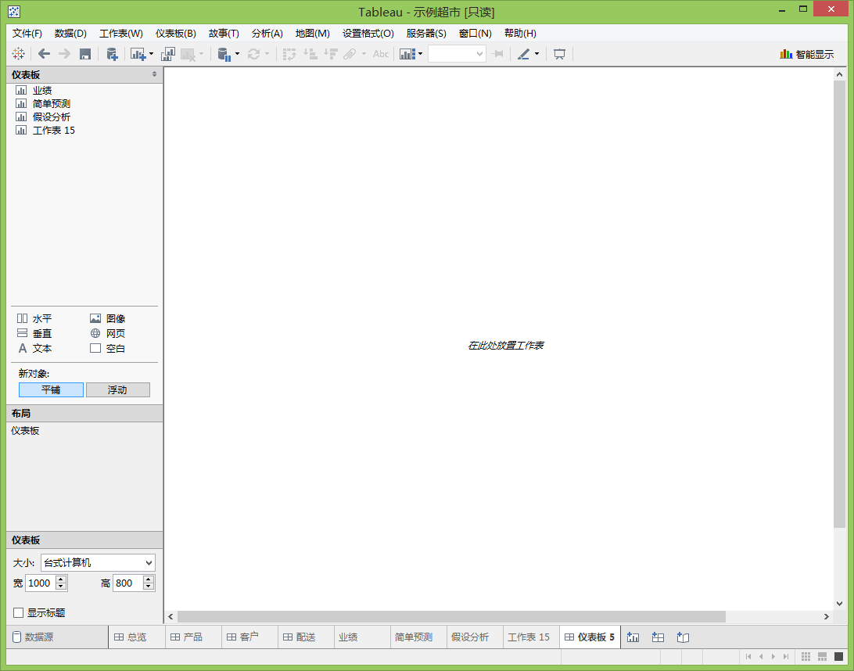Click the Tableau window icon in title bar
Screen dimensions: 854x671
coord(14,12)
